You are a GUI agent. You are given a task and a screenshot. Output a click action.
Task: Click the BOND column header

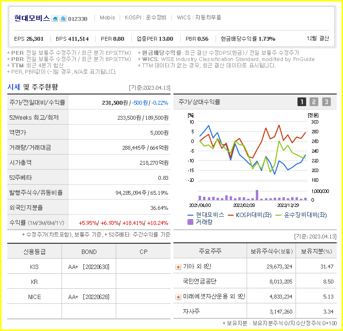[89, 252]
